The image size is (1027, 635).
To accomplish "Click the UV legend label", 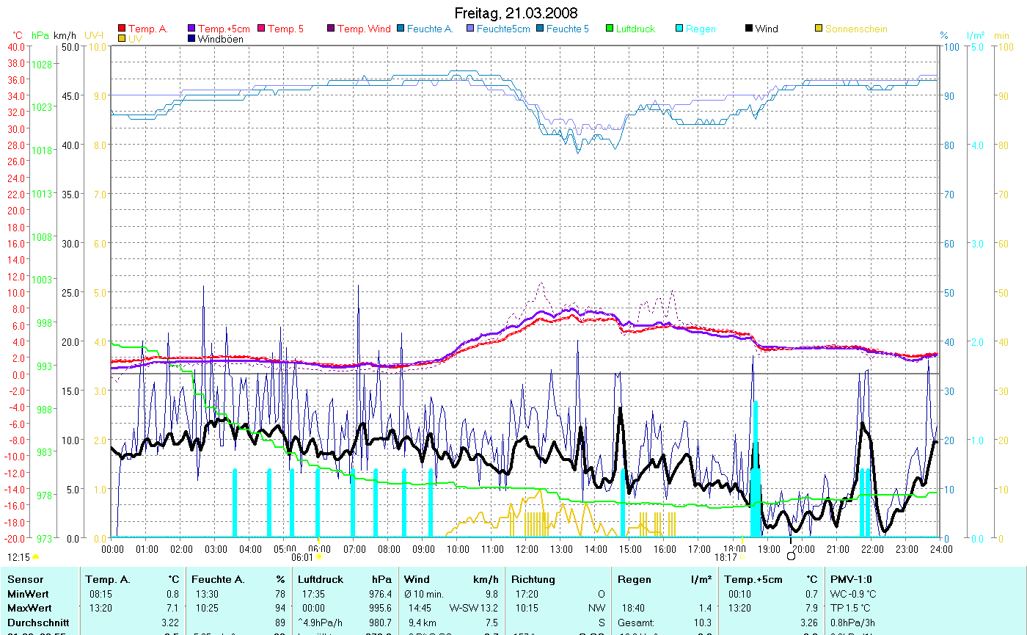I will click(x=135, y=39).
